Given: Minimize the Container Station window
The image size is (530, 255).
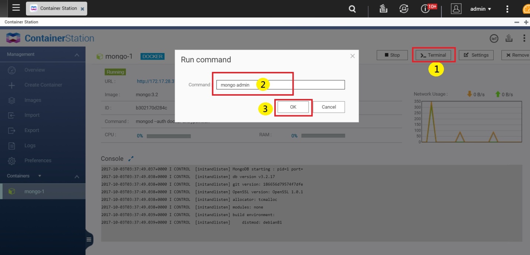Looking at the screenshot, I should pos(517,22).
